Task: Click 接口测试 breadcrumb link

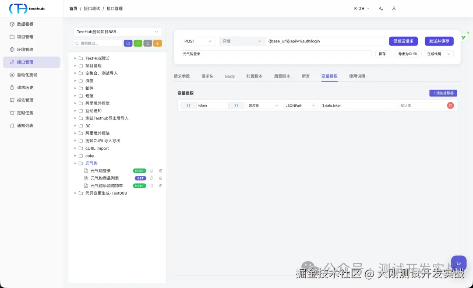Action: coord(92,8)
